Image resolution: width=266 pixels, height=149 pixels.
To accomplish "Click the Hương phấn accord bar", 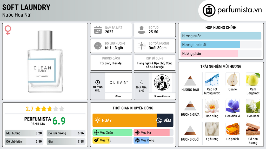I will pos(221,53).
